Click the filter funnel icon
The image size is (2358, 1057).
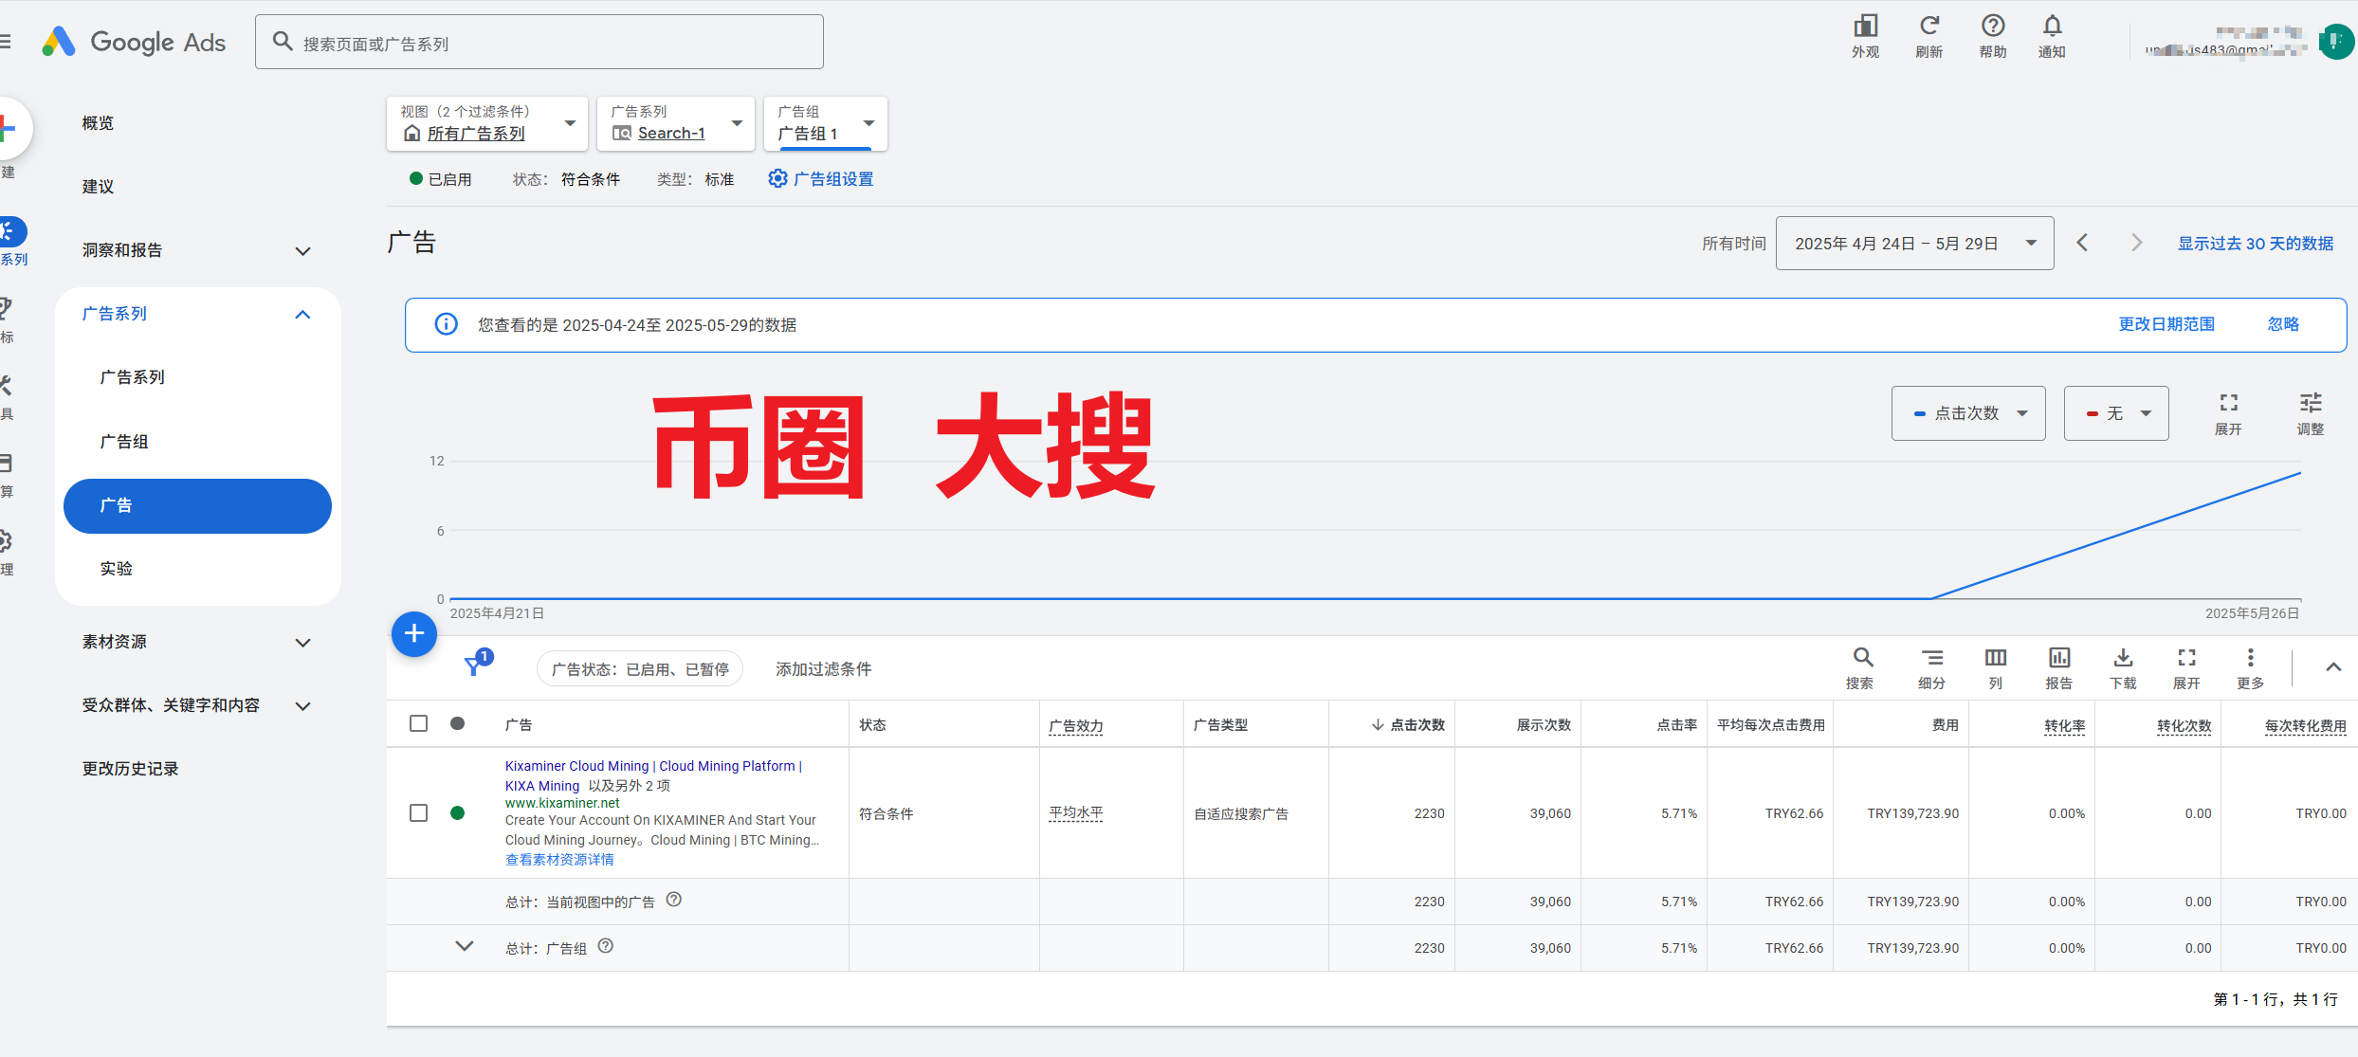point(473,666)
